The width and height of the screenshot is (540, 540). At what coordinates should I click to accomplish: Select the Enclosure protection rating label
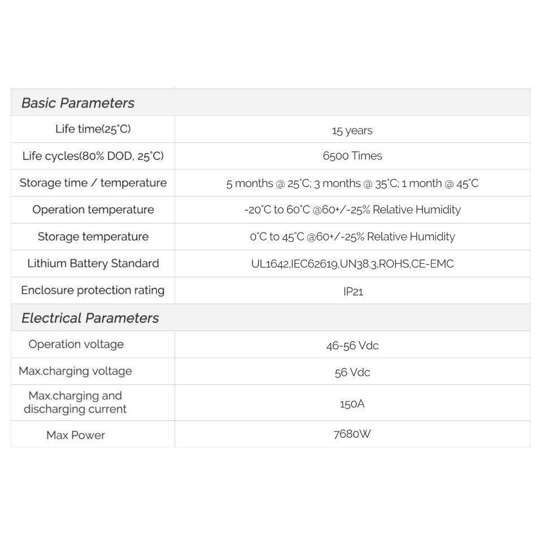point(93,290)
